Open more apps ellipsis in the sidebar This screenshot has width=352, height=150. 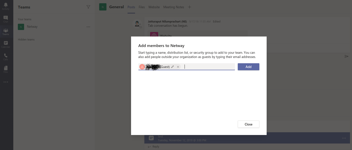click(6, 82)
